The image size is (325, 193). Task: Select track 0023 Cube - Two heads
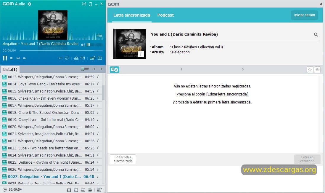coord(51,148)
